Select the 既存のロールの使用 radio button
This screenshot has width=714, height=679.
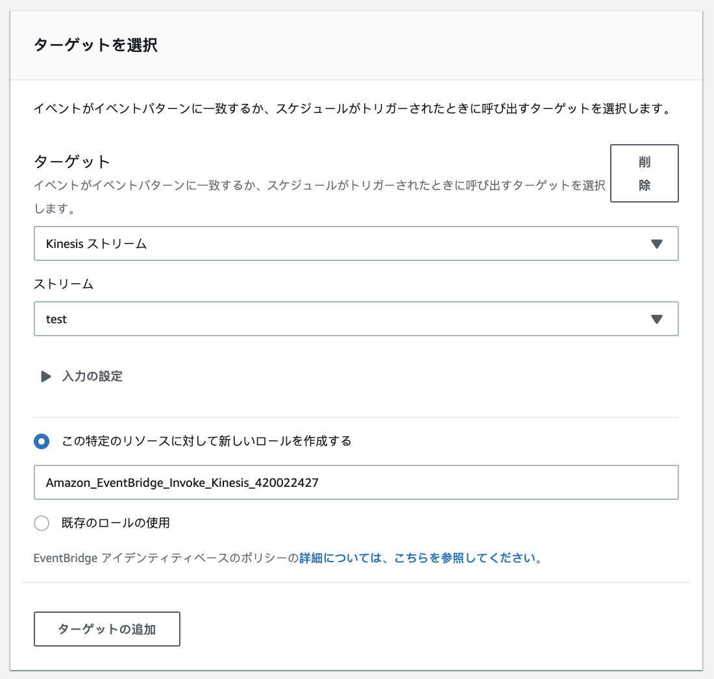point(42,523)
